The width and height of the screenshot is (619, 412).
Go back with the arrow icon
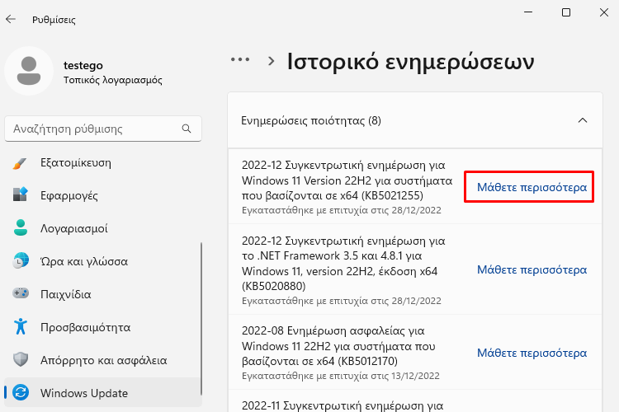(x=11, y=19)
